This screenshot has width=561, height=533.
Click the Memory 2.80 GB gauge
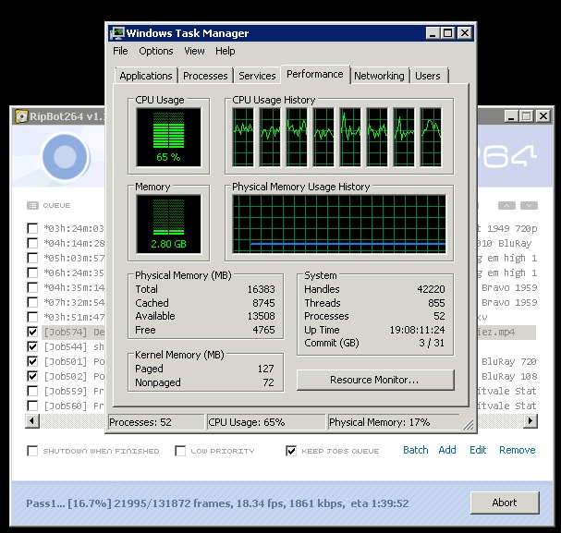click(x=168, y=224)
